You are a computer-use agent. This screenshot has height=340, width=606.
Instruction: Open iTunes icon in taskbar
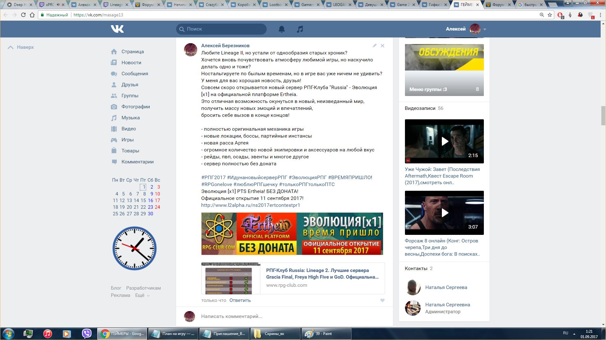[47, 334]
